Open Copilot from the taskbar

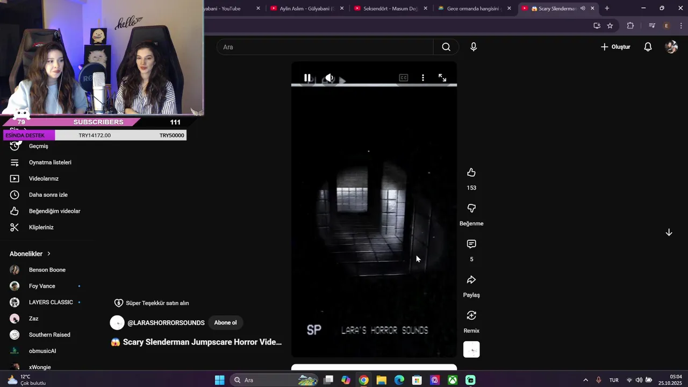(346, 380)
